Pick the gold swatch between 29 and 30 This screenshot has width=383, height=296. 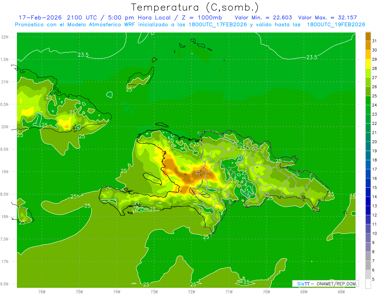click(x=368, y=54)
